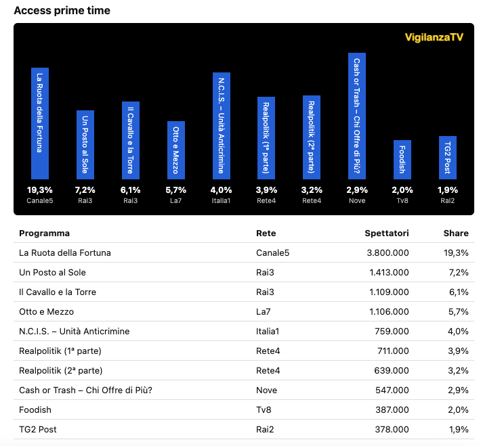Viewport: 481px width, 446px height.
Task: Click the 19,3% label under chart
Action: pyautogui.click(x=40, y=190)
